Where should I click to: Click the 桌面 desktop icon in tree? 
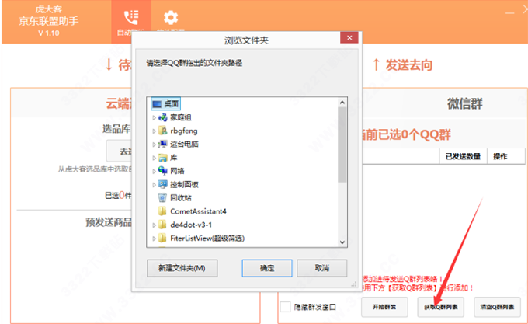tap(157, 104)
